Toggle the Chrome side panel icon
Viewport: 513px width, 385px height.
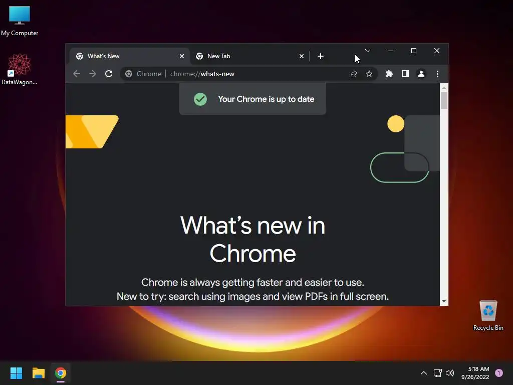point(405,74)
